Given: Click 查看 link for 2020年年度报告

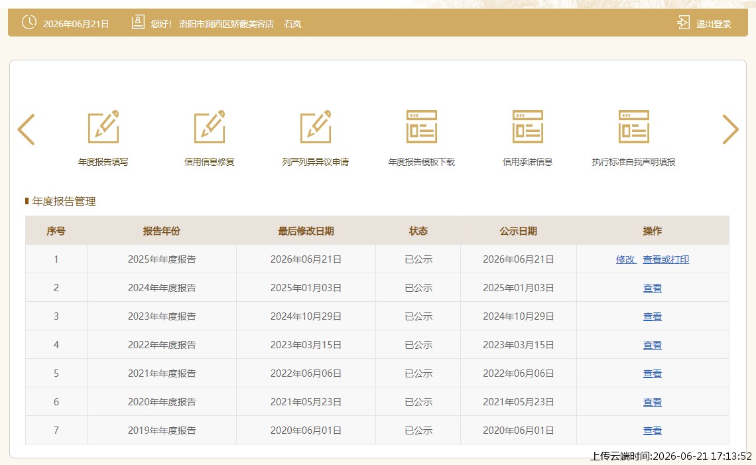Looking at the screenshot, I should (x=653, y=402).
